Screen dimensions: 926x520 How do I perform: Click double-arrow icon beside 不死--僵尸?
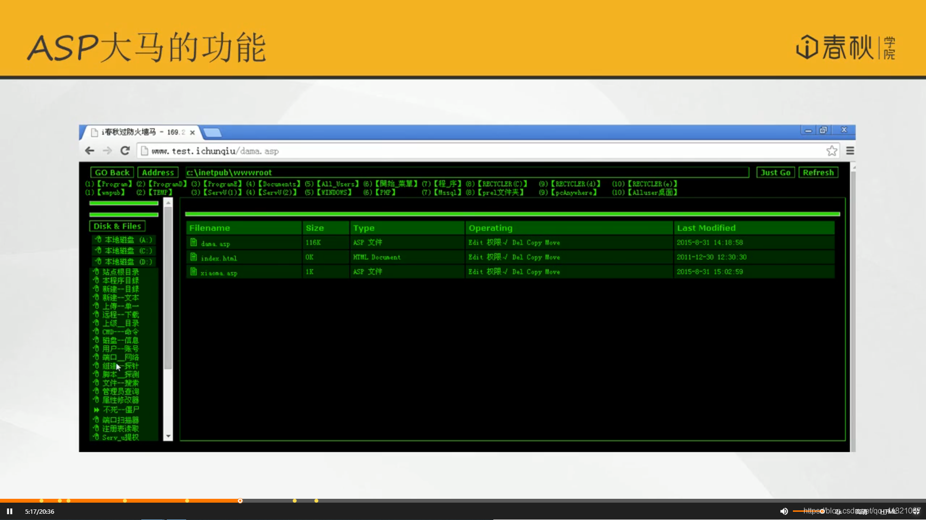click(96, 410)
